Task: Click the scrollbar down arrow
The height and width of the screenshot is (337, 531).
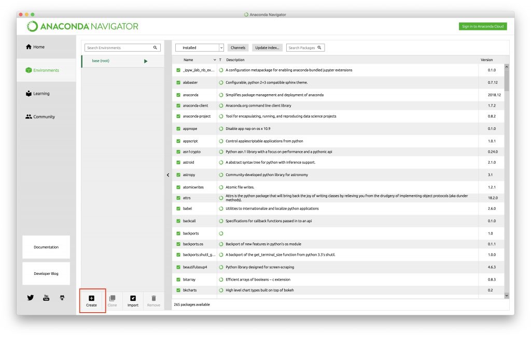Action: [x=507, y=296]
